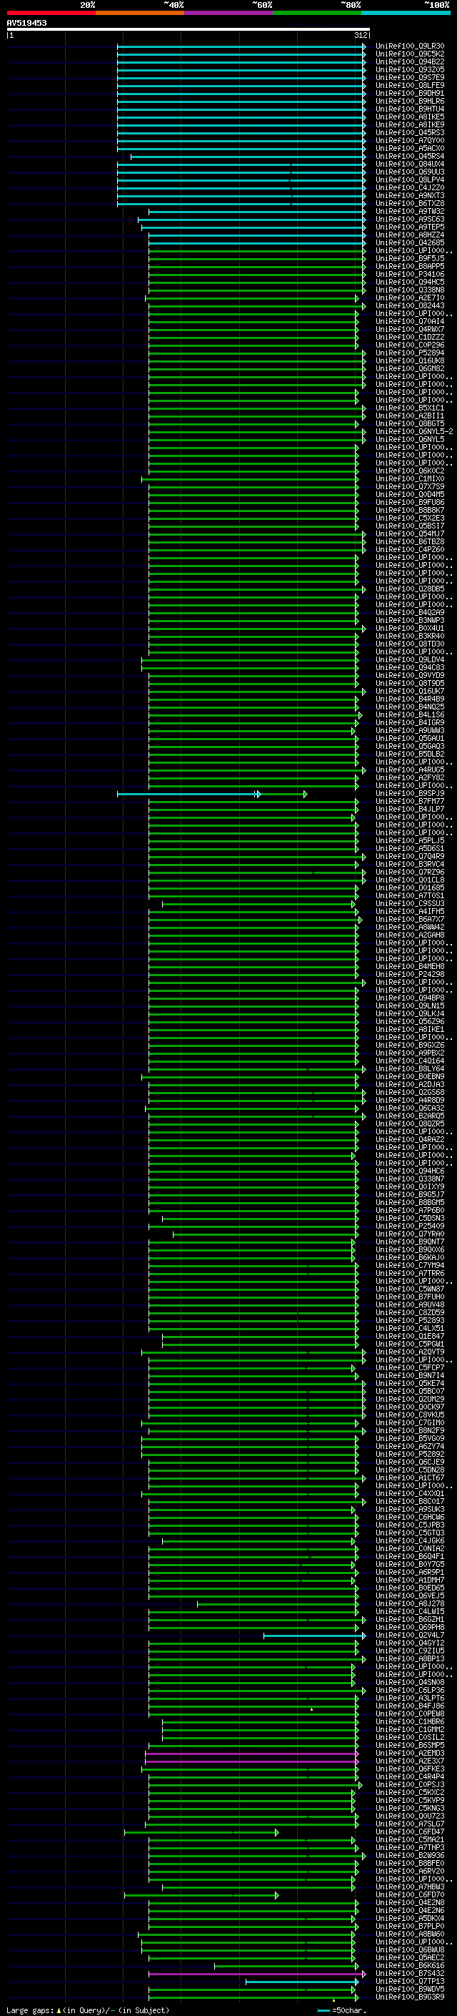This screenshot has width=457, height=2016.
Task: Select hit UniRef100_A5ACX0
Action: (410, 148)
